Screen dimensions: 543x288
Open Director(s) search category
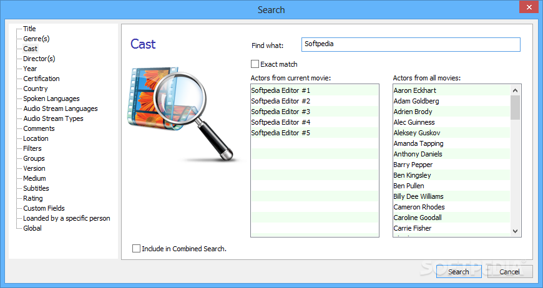(x=39, y=59)
